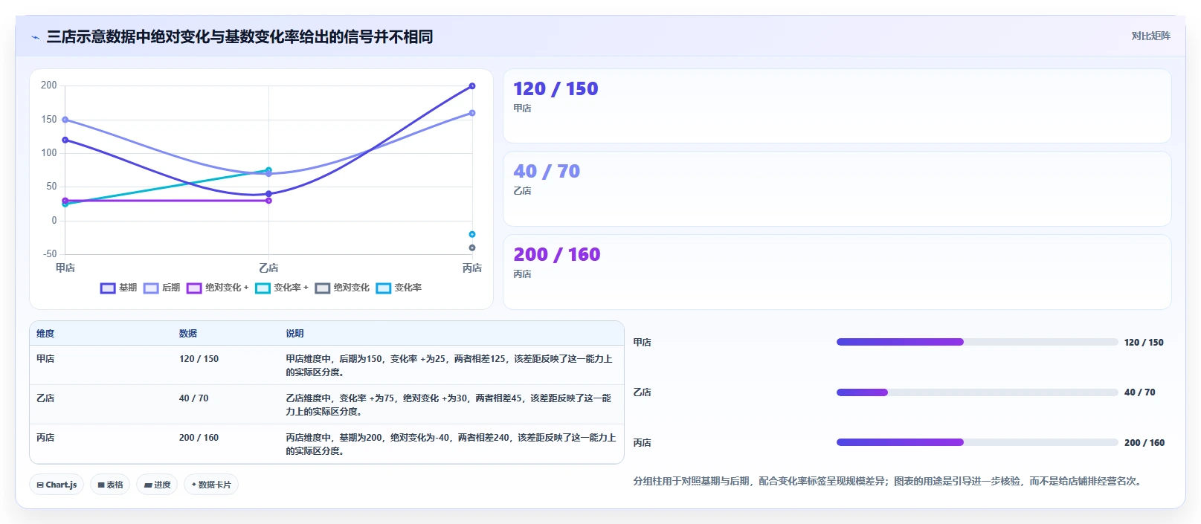Click the 丙店 x-axis label on chart
Screen dimensions: 1201x524
click(x=472, y=268)
